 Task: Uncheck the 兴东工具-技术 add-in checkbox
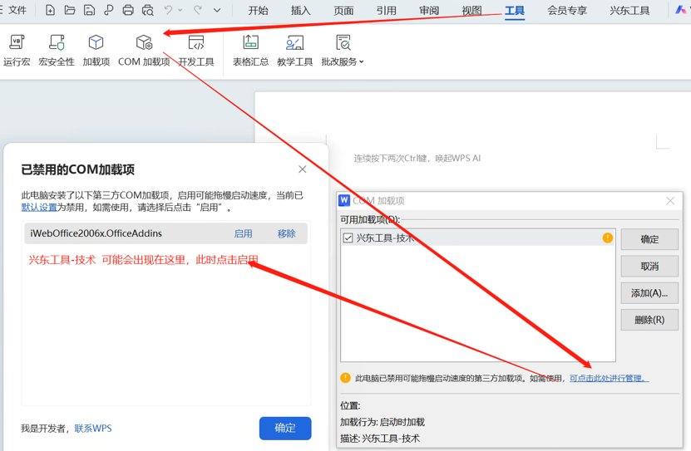click(348, 238)
